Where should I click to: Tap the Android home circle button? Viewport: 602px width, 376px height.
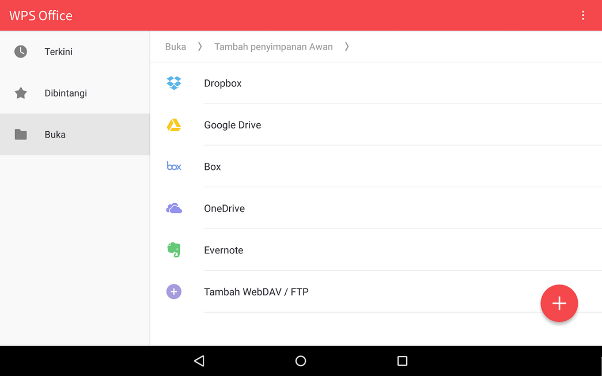click(301, 361)
